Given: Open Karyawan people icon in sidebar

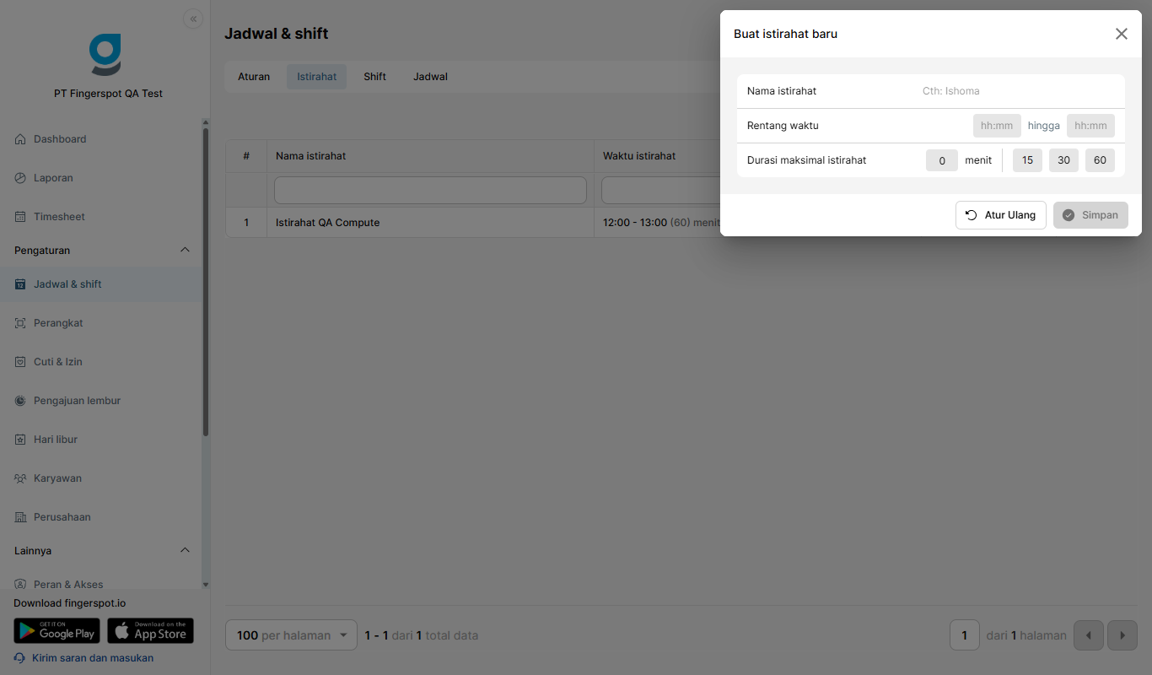Looking at the screenshot, I should (x=20, y=478).
